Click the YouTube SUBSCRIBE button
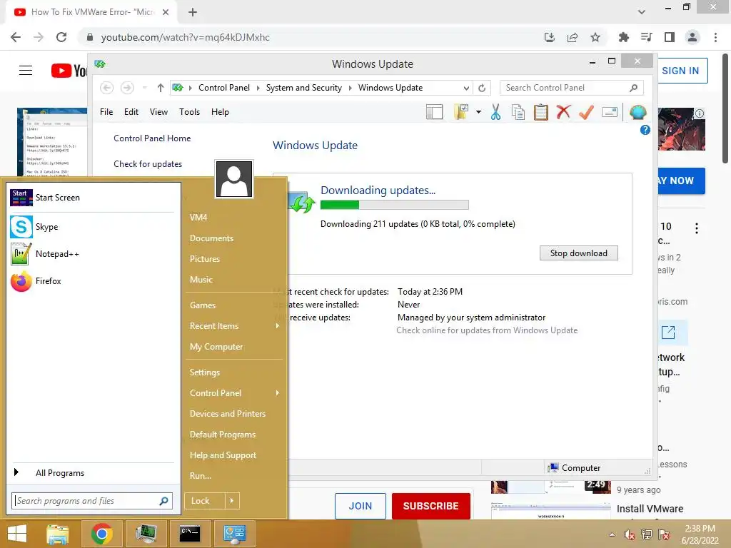Screen dimensions: 731x548 click(430, 506)
